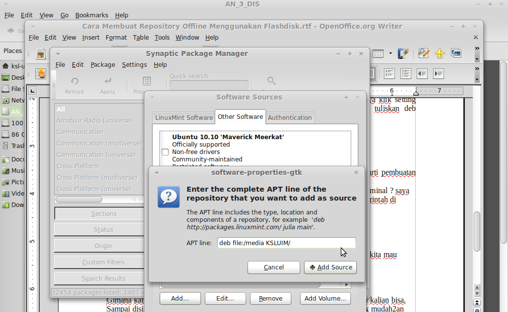Click the Software Sources list horizontal scrollbar
Screen dimensions: 508x312
241,285
